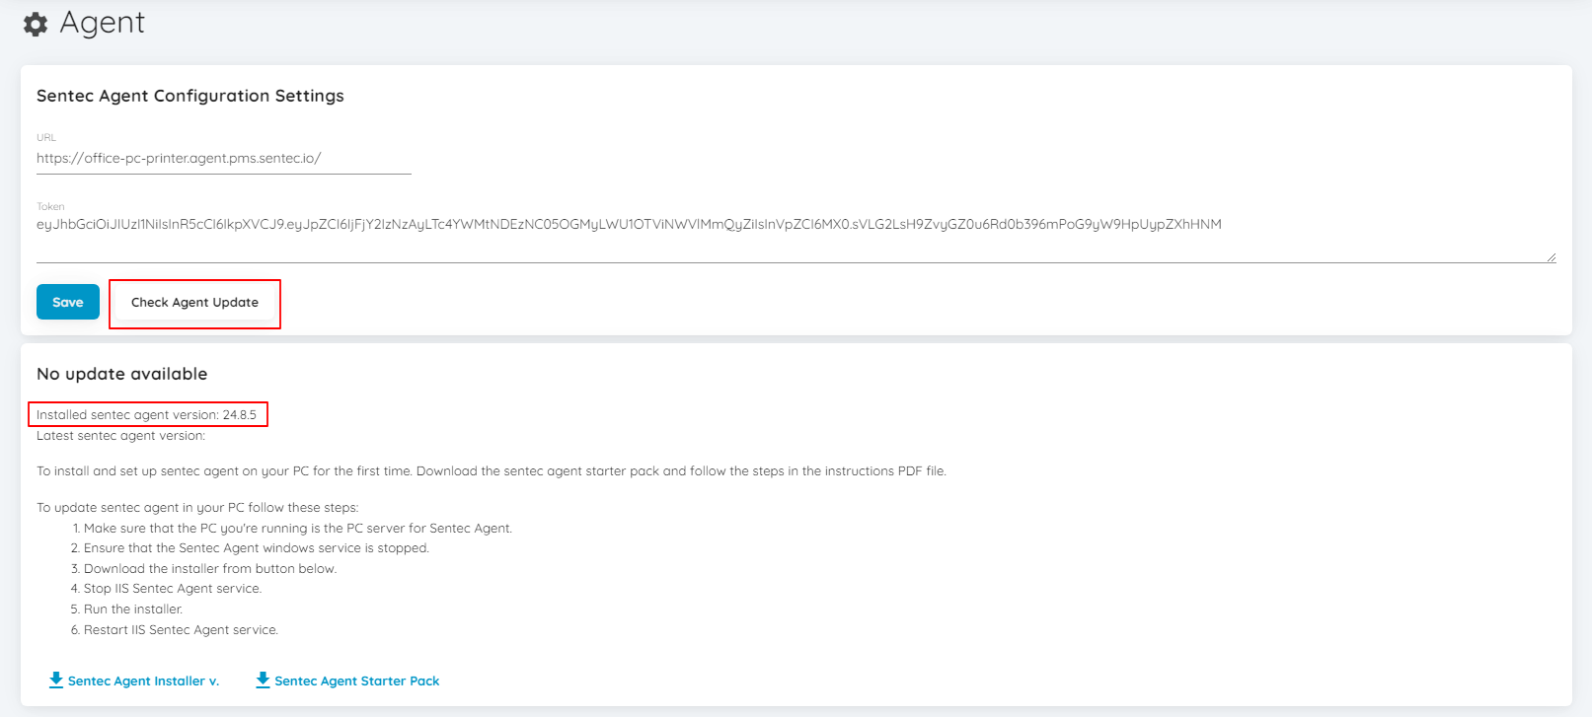1592x717 pixels.
Task: Click inside the Token text area
Action: pos(796,239)
